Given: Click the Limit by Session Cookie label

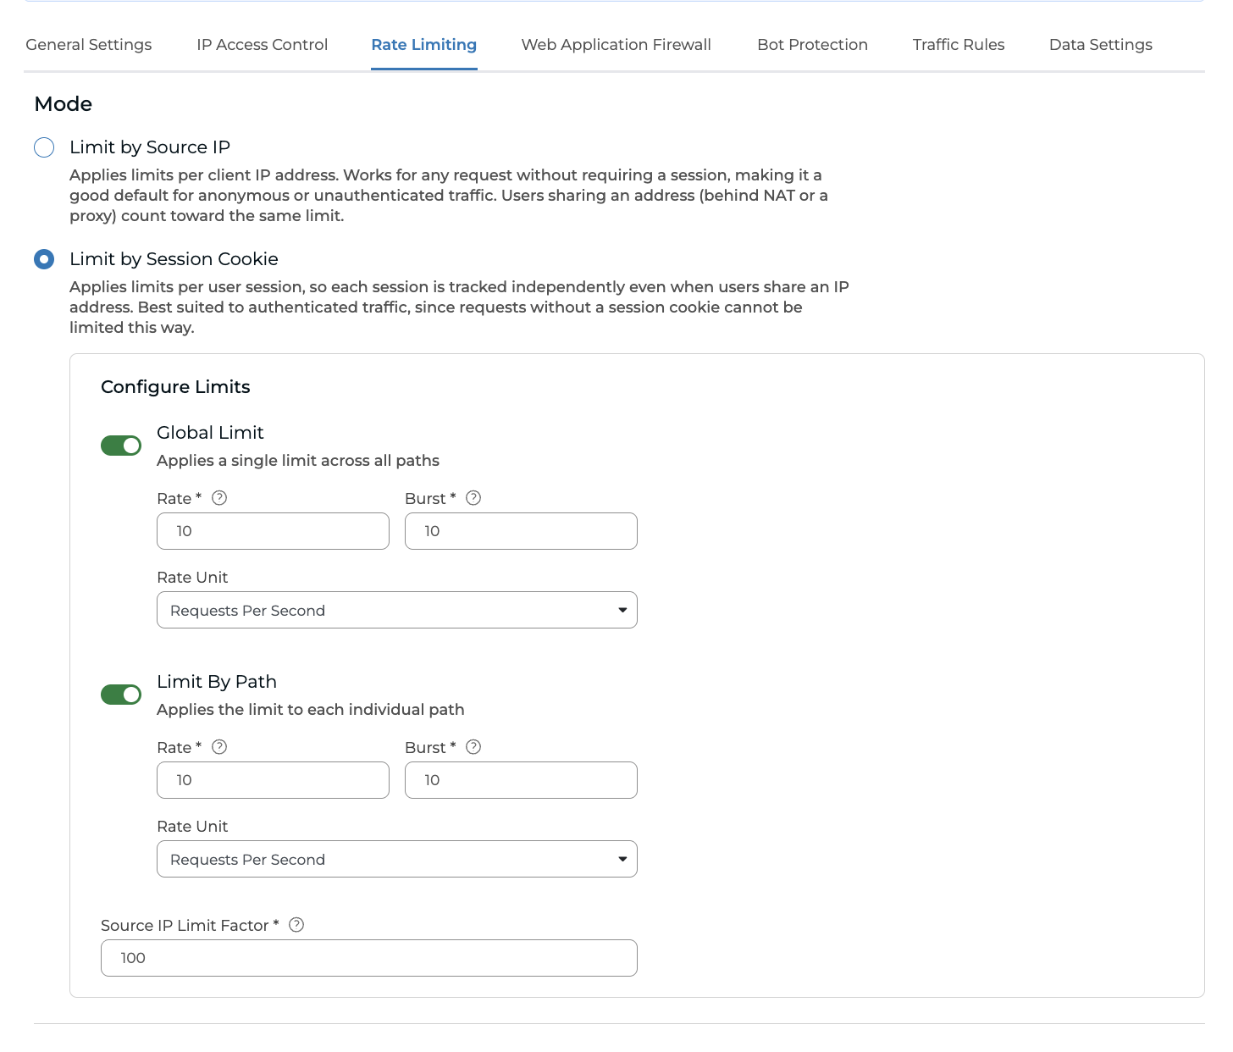Looking at the screenshot, I should 174,259.
